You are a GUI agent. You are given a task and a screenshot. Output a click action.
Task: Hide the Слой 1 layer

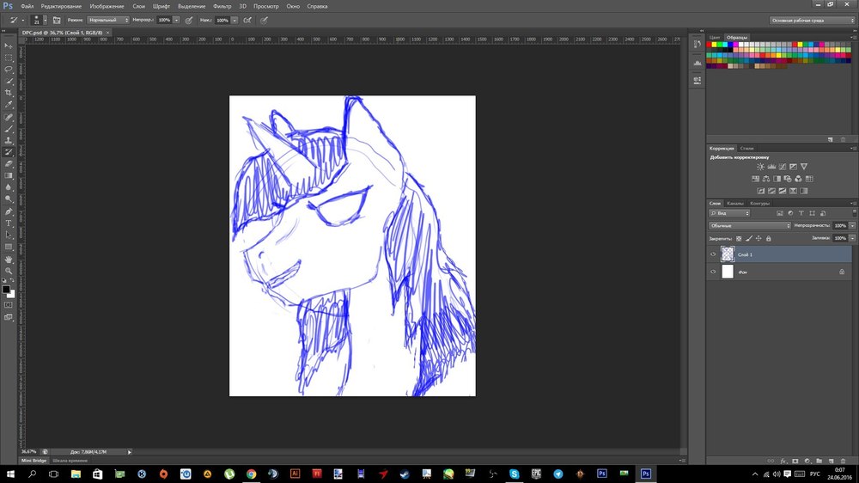[713, 254]
